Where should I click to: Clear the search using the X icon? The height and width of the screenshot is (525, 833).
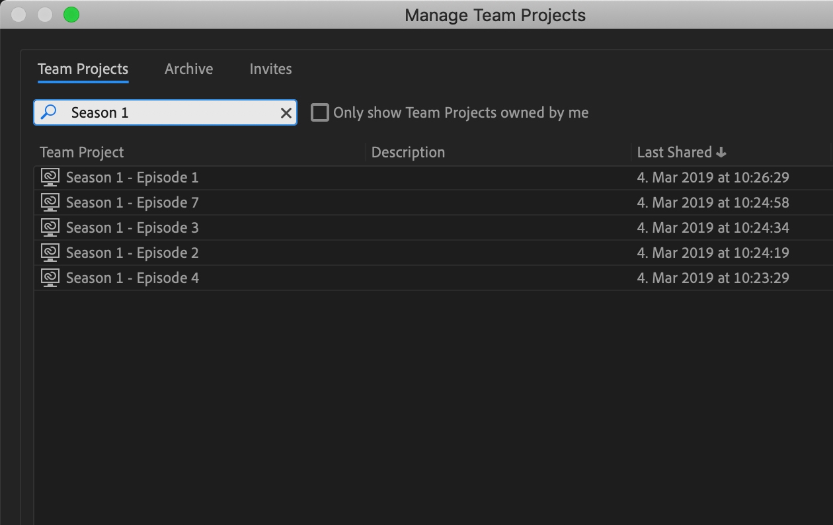pyautogui.click(x=284, y=112)
